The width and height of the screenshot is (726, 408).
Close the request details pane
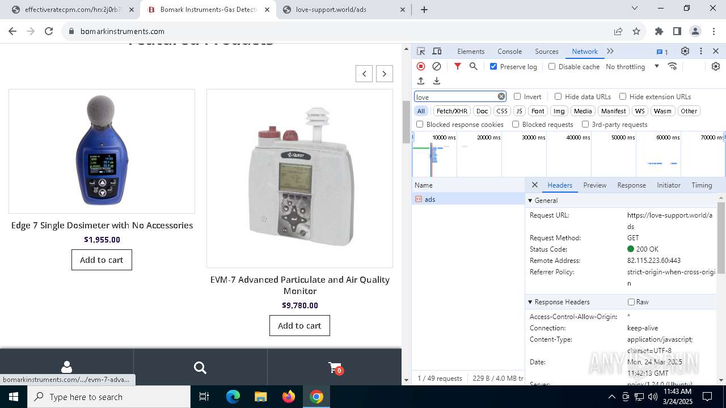[534, 185]
